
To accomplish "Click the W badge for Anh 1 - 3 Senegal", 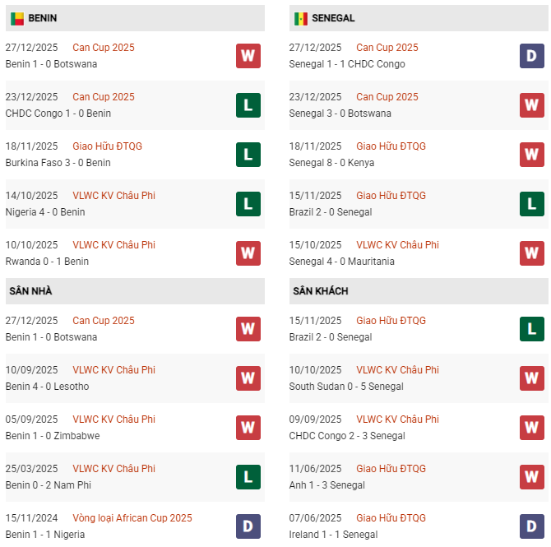I will [532, 477].
